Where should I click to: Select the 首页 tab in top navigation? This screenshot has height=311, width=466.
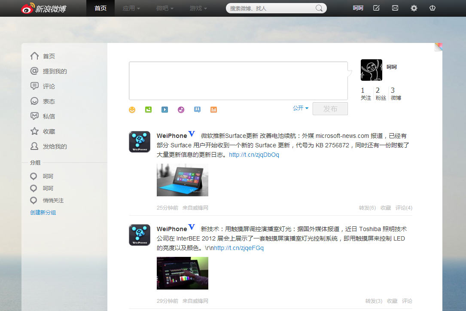coord(101,8)
